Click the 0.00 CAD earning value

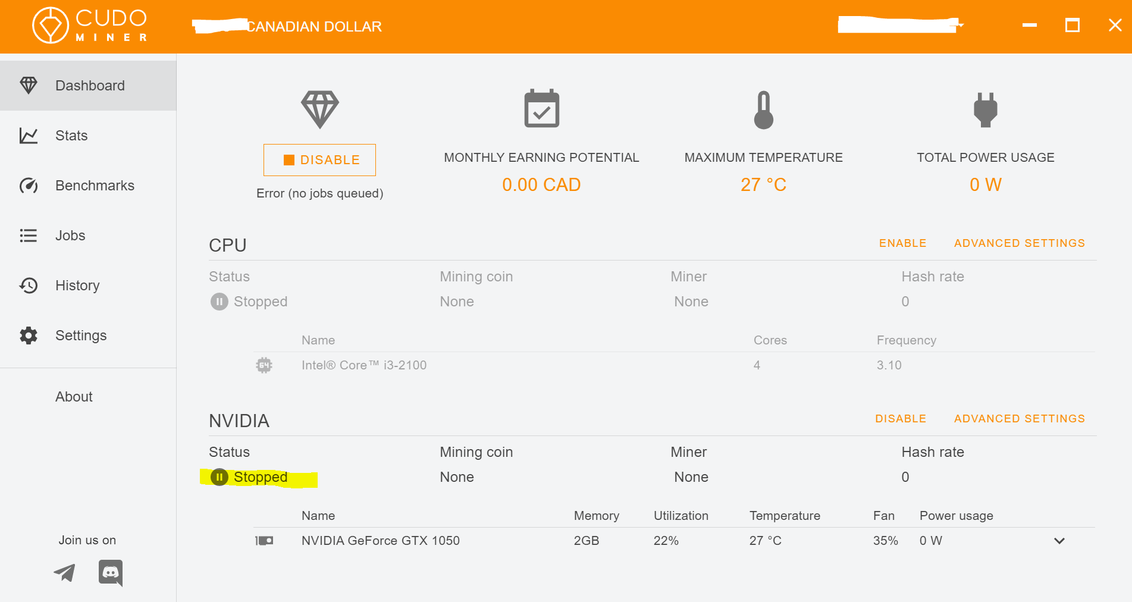[x=541, y=185]
